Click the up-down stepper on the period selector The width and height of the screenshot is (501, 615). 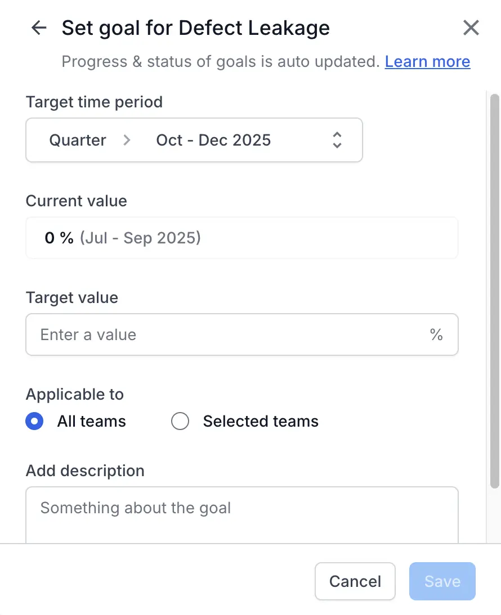(336, 140)
